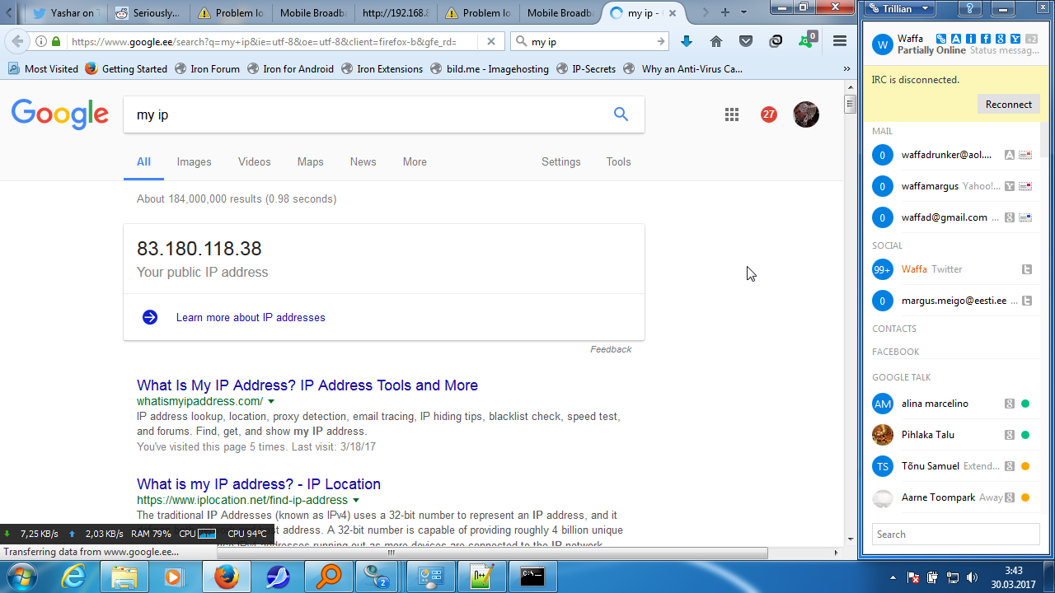Open the Firefox downloads arrow

pos(687,41)
